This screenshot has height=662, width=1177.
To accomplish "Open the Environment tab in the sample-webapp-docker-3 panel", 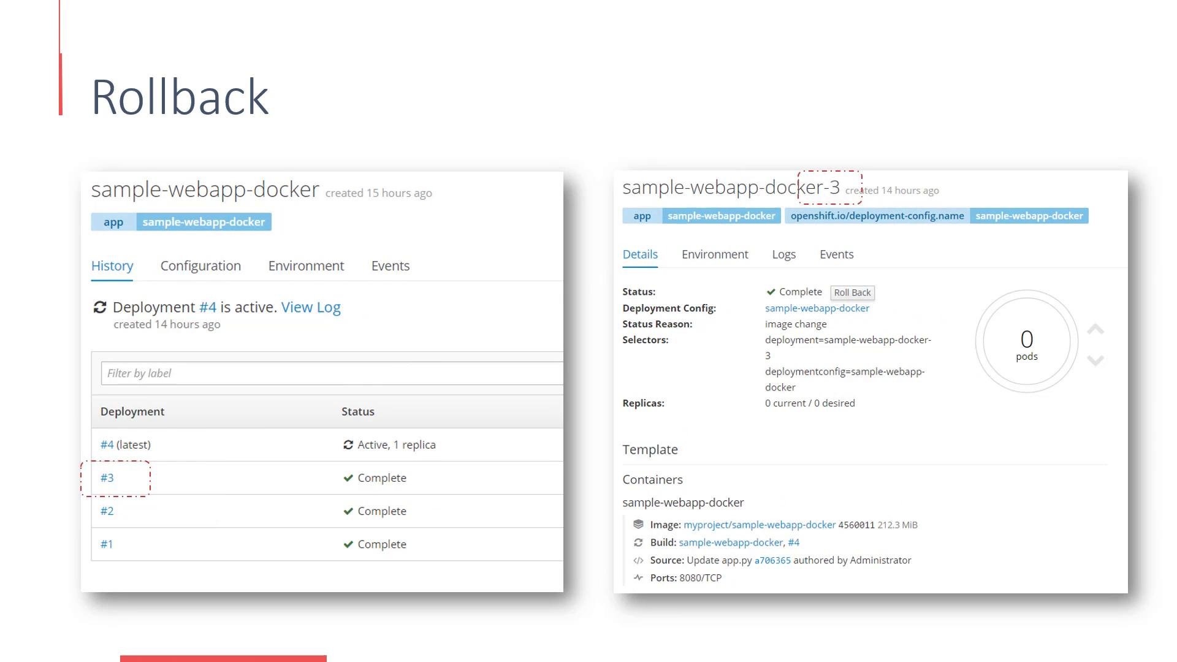I will tap(715, 254).
